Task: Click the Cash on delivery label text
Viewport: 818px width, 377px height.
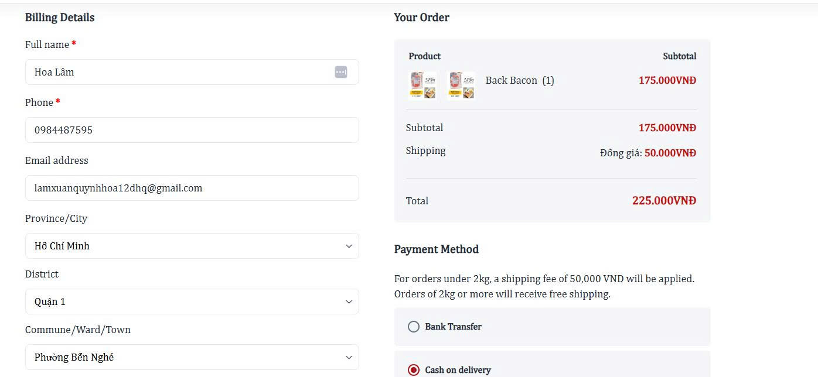Action: pyautogui.click(x=458, y=370)
